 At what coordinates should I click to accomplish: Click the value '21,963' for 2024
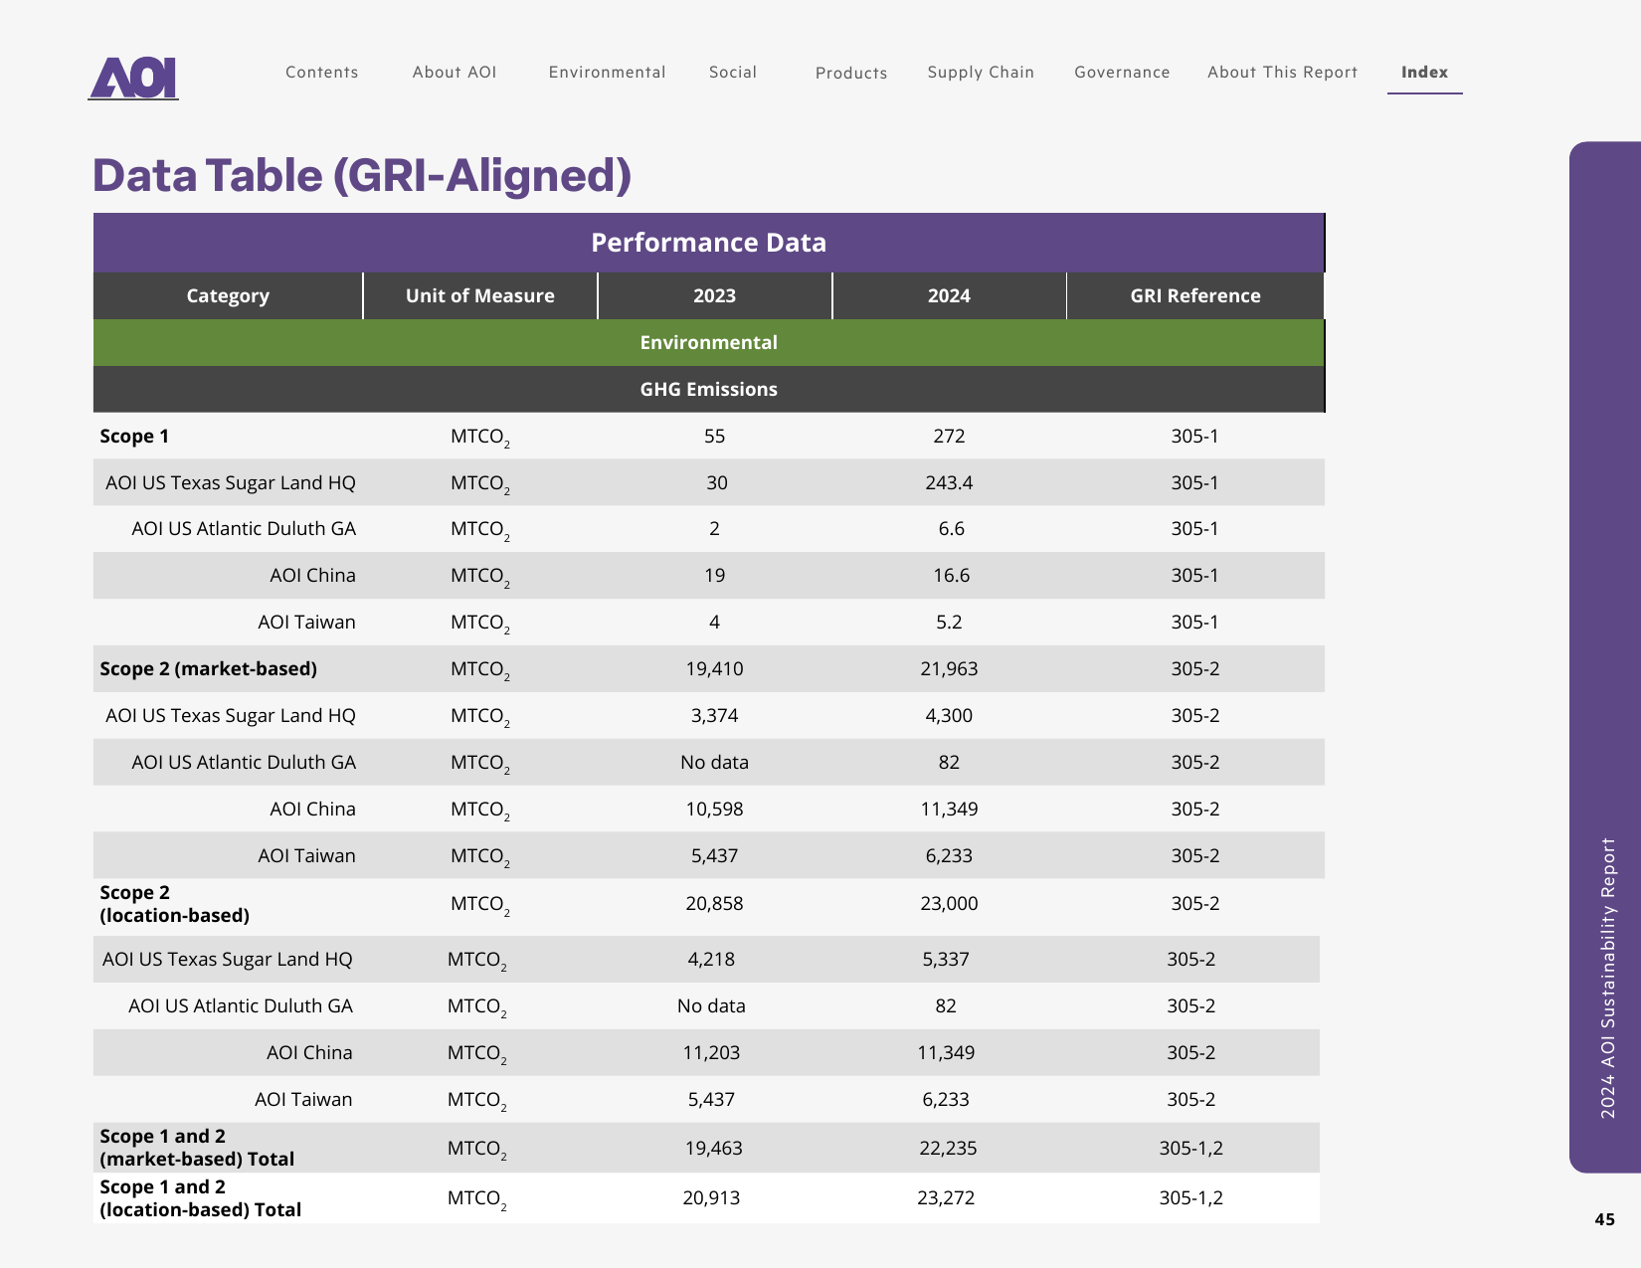point(949,669)
